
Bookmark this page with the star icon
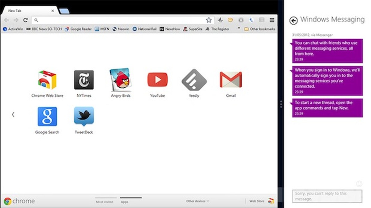click(209, 20)
